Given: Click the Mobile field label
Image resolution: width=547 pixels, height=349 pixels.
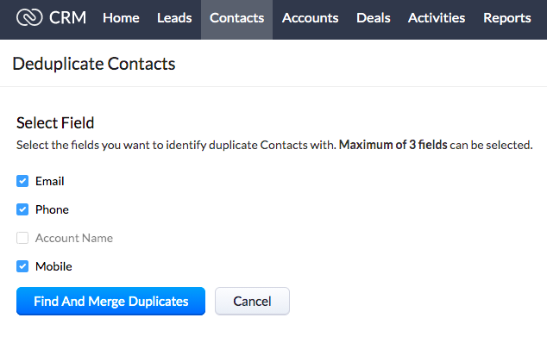Looking at the screenshot, I should [x=53, y=266].
